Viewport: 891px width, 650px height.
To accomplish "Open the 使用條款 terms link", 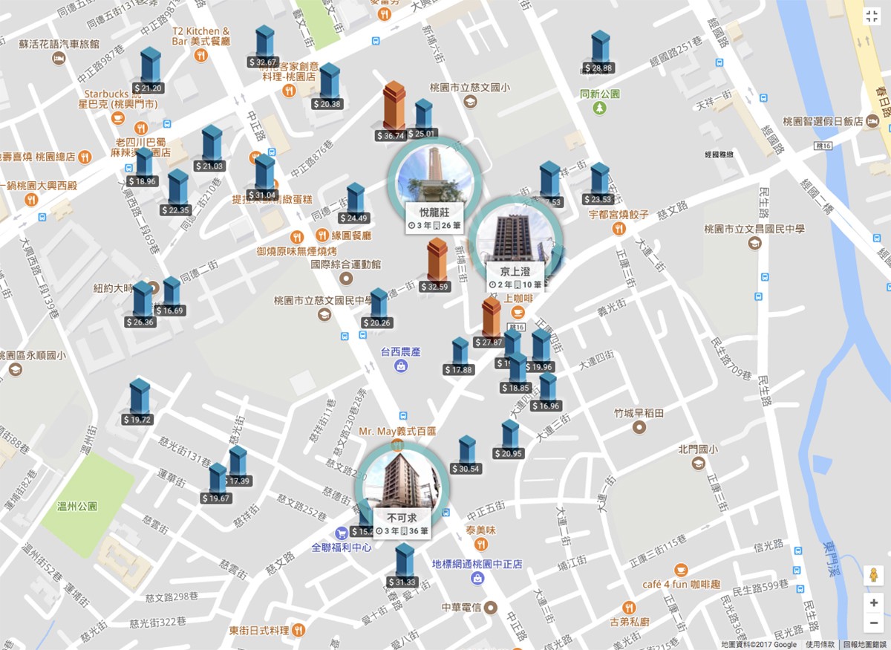I will pos(820,644).
